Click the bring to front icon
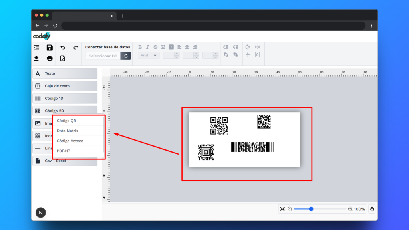The image size is (409, 230). [226, 54]
